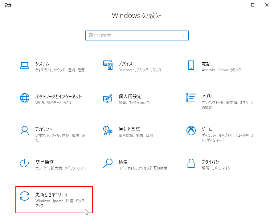The height and width of the screenshot is (217, 274).
Task: Click the プライバシー padlock icon
Action: [191, 163]
